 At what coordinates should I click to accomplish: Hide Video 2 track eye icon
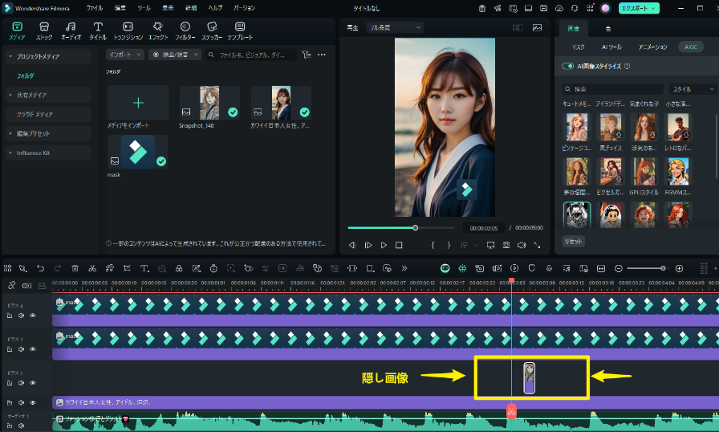point(33,383)
